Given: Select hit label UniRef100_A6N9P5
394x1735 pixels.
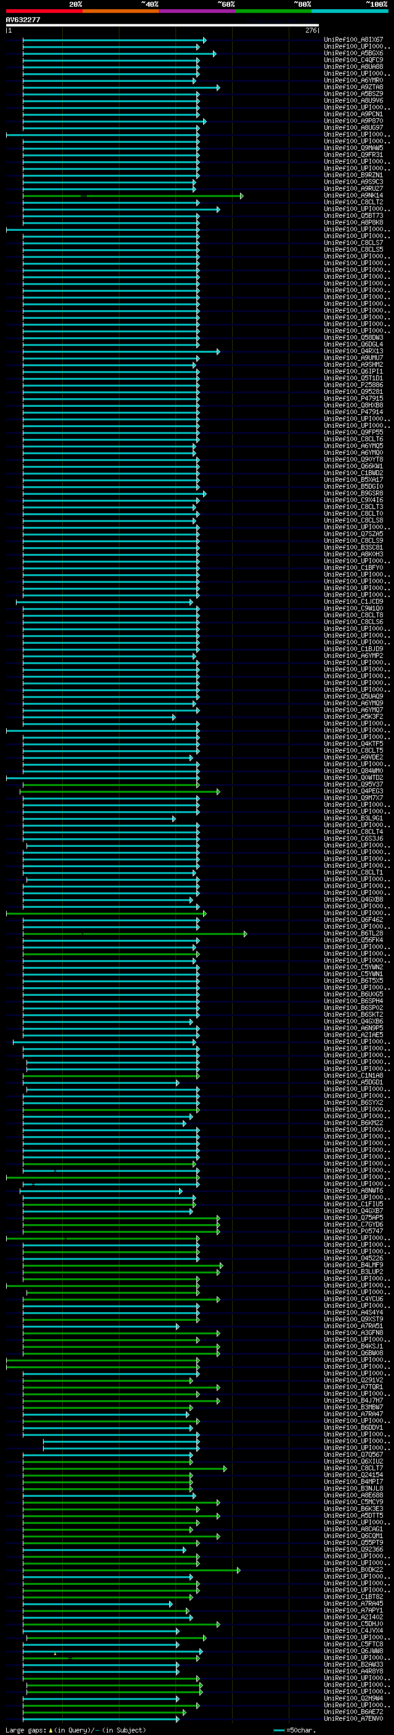Looking at the screenshot, I should click(x=353, y=1028).
